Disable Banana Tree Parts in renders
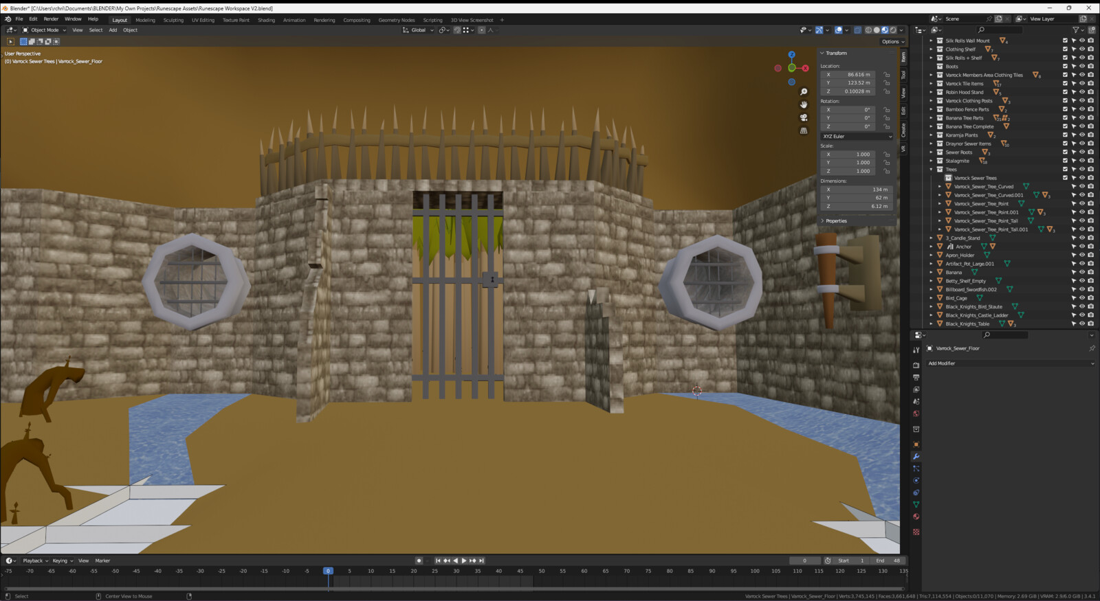 pos(1090,118)
